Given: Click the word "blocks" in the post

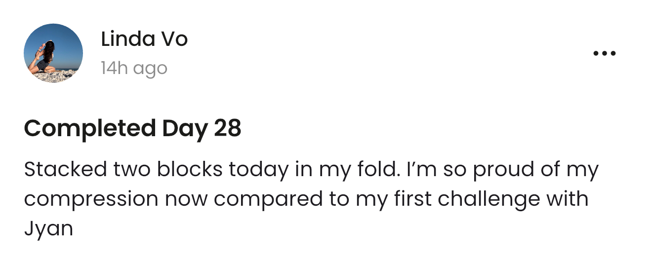Looking at the screenshot, I should (190, 170).
